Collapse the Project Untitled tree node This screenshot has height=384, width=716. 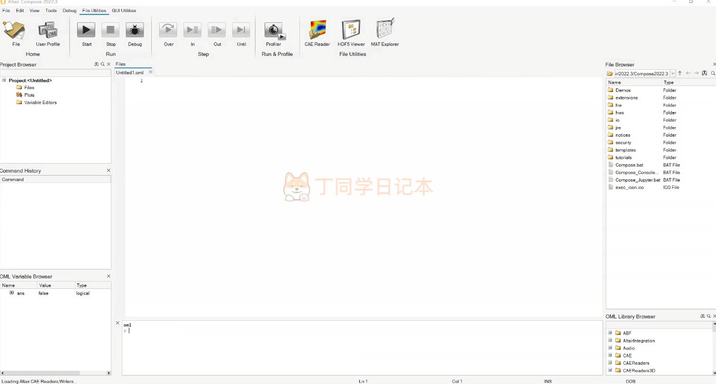point(4,80)
